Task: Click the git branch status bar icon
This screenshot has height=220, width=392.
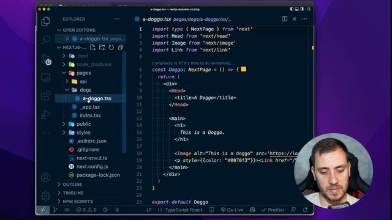Action: click(55, 210)
